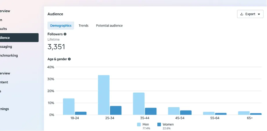267x131 pixels.
Task: Click the Women legend color swatch
Action: (x=159, y=125)
